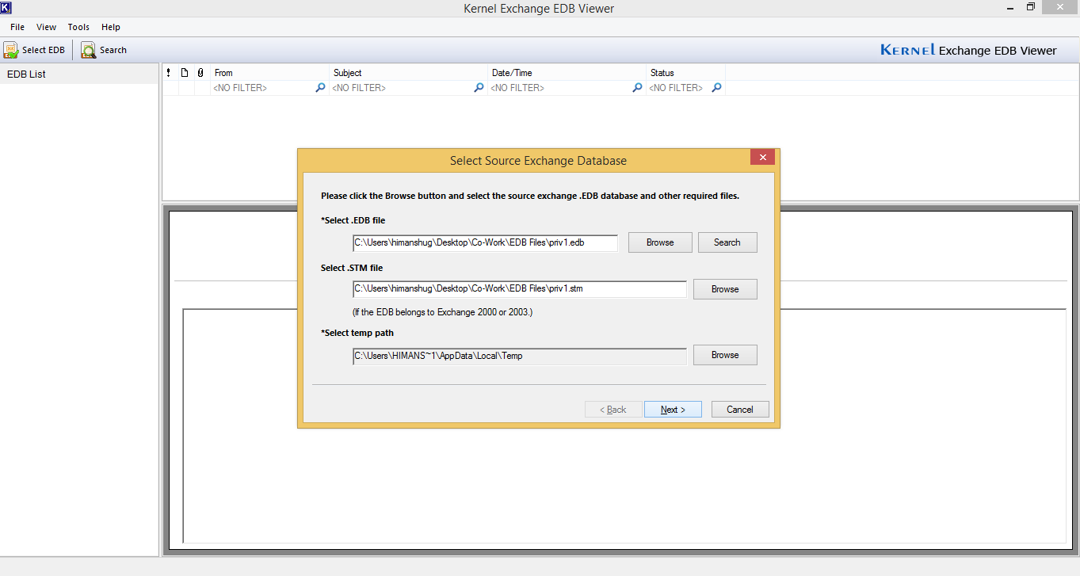Open the Tools menu
Image resolution: width=1080 pixels, height=576 pixels.
tap(78, 27)
